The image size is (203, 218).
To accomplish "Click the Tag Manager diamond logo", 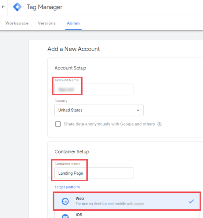I will [17, 7].
